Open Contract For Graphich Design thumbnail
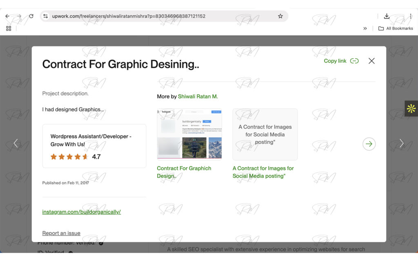This screenshot has height=261, width=418. point(189,134)
